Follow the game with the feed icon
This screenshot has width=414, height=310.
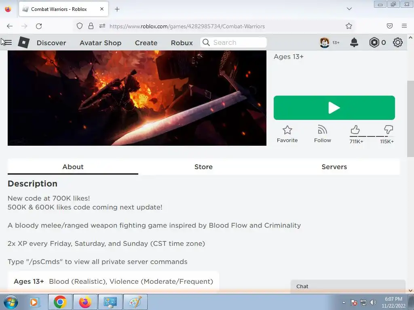coord(322,130)
